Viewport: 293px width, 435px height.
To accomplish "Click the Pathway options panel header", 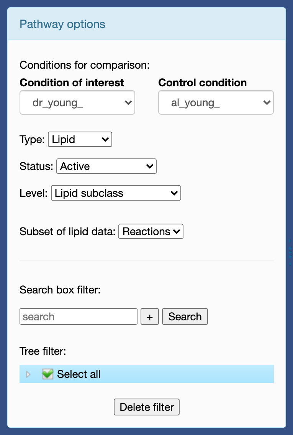I will coord(62,24).
